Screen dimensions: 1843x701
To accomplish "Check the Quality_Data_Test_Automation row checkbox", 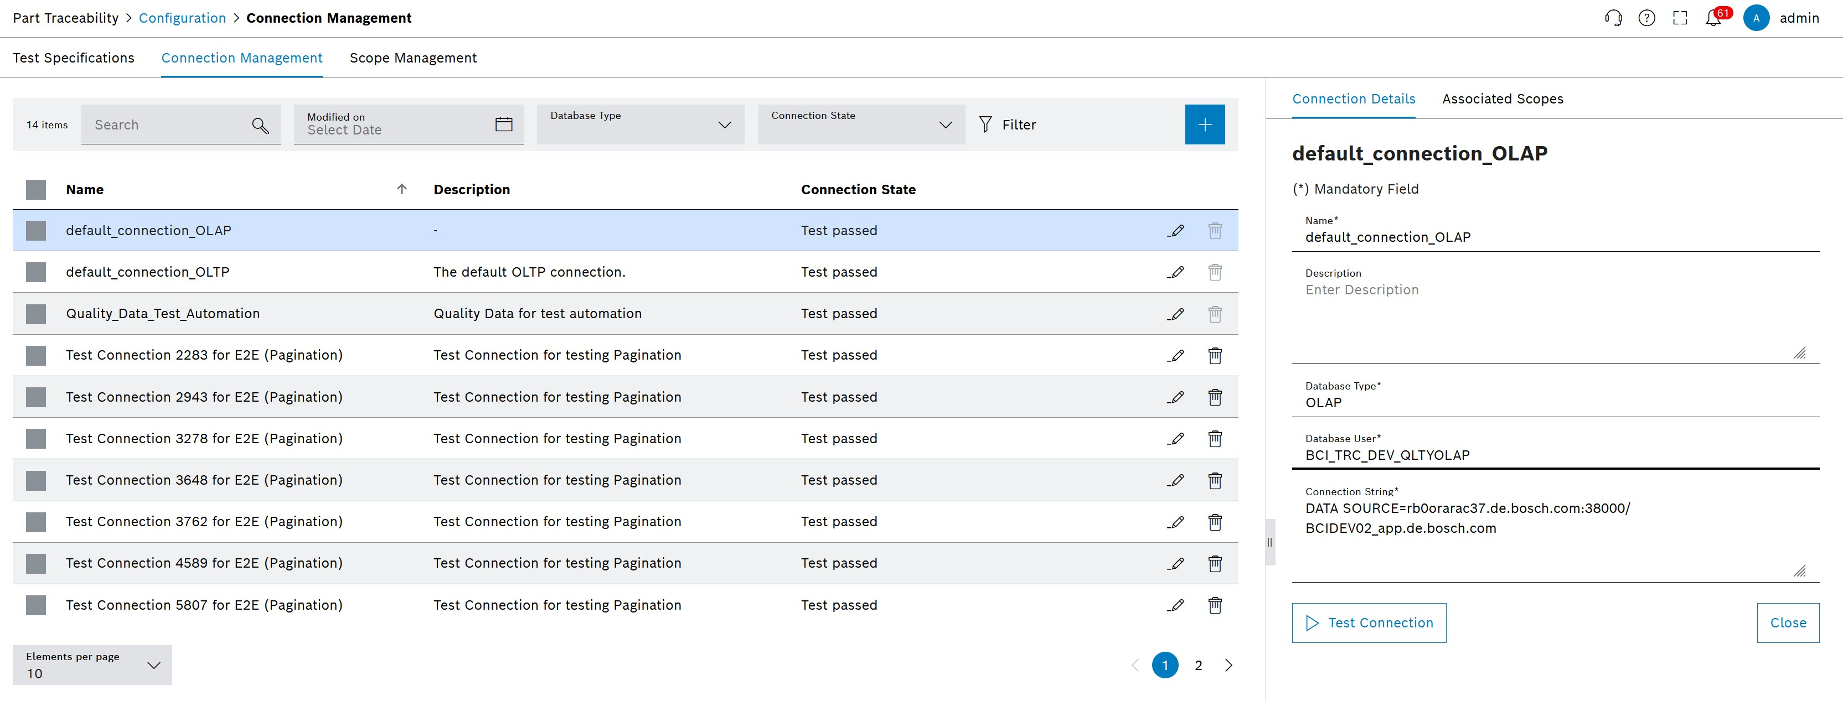I will pos(36,314).
